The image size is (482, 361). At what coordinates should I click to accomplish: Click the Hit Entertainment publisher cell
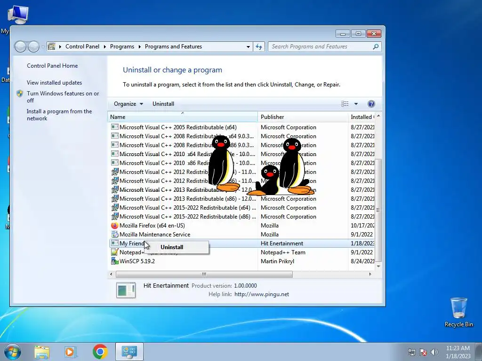click(x=282, y=243)
